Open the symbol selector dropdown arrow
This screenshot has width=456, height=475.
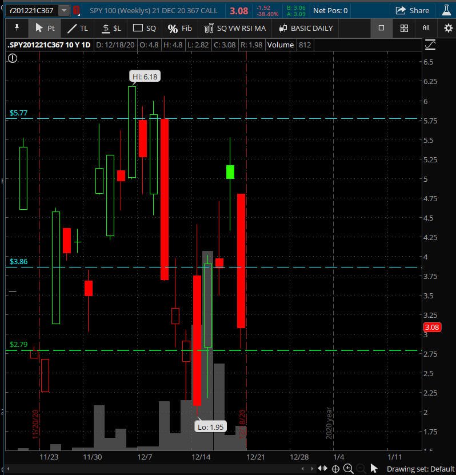tap(64, 10)
